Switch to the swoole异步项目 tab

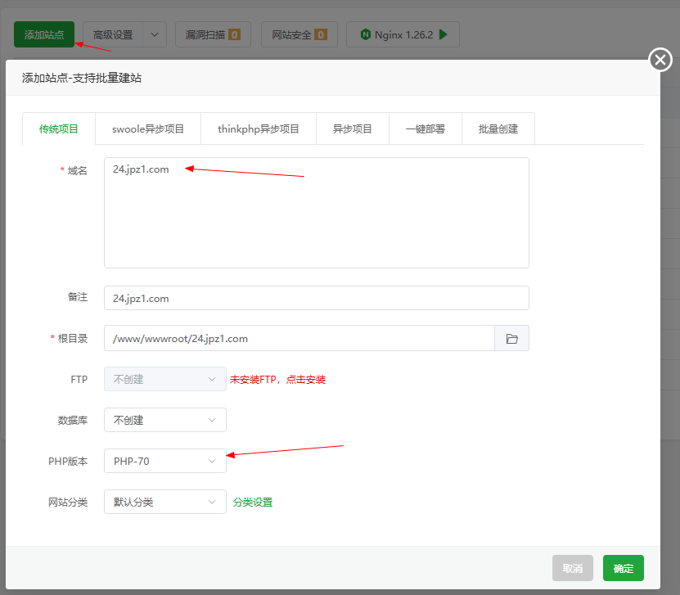click(148, 128)
